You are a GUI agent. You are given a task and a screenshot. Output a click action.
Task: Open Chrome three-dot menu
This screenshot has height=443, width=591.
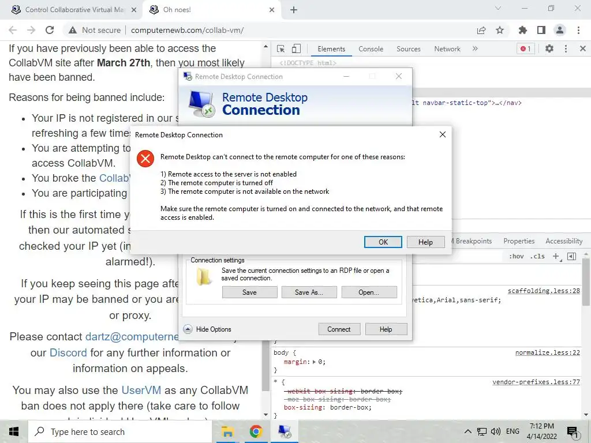click(578, 30)
